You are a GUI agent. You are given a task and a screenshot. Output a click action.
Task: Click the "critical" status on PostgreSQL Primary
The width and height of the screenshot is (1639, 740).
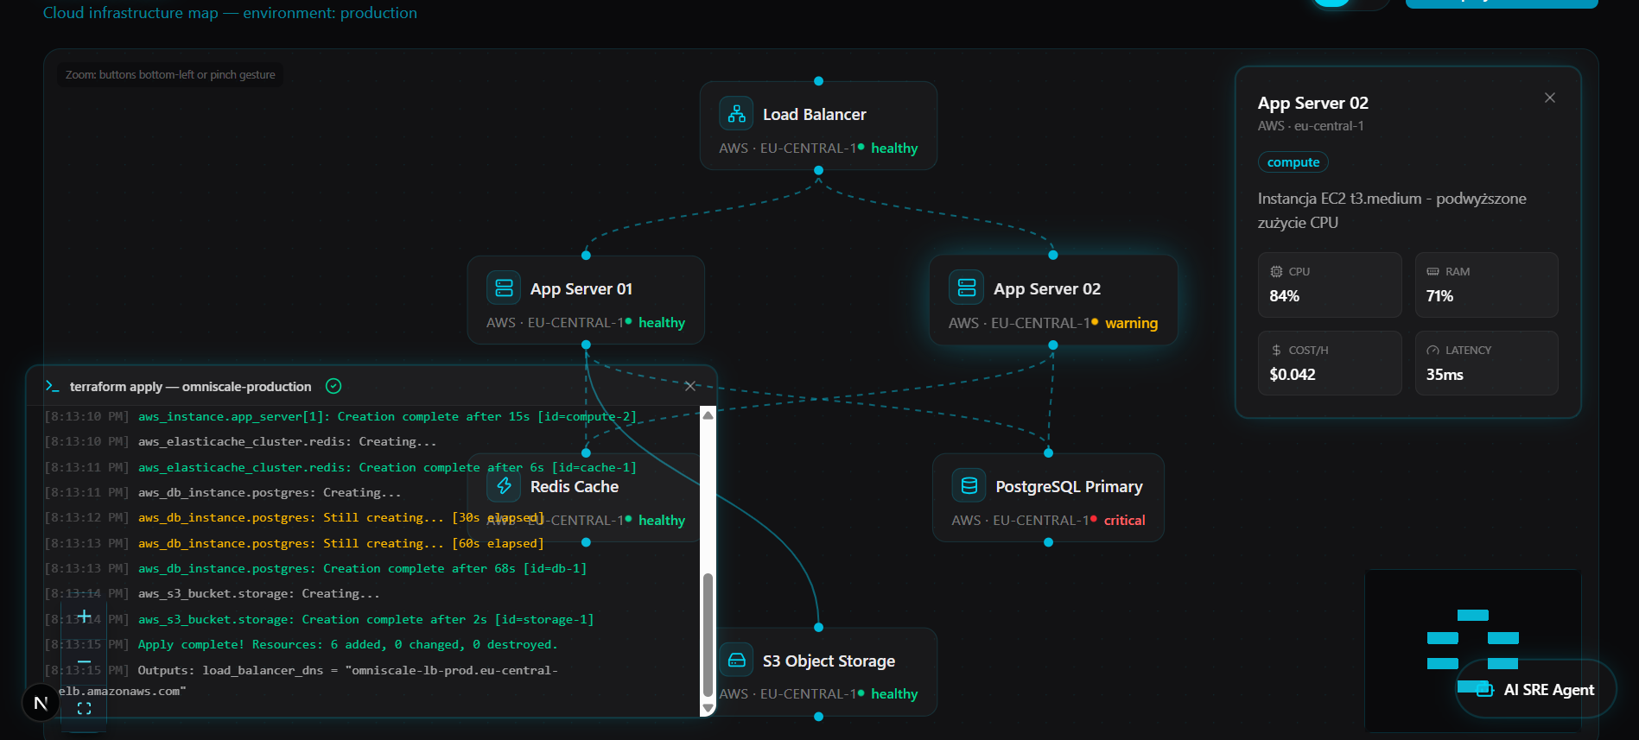1124,520
